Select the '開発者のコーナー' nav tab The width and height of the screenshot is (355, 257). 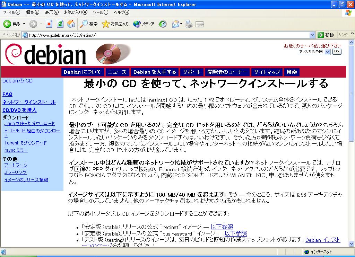pyautogui.click(x=227, y=72)
